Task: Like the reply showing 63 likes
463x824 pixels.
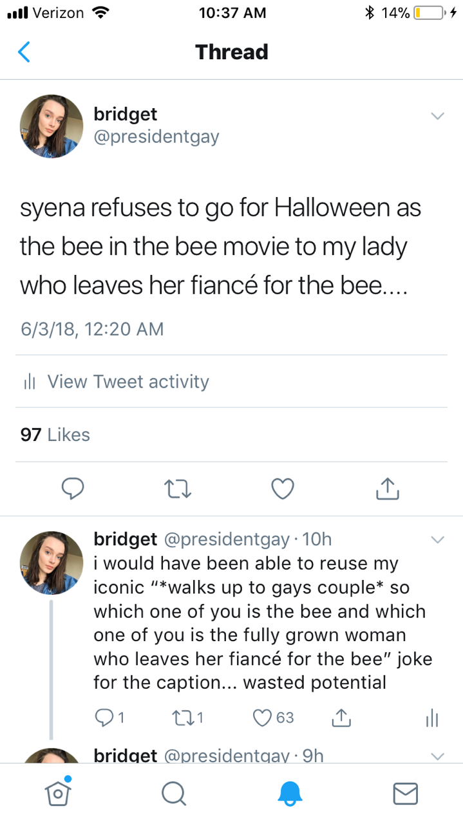Action: pyautogui.click(x=263, y=718)
